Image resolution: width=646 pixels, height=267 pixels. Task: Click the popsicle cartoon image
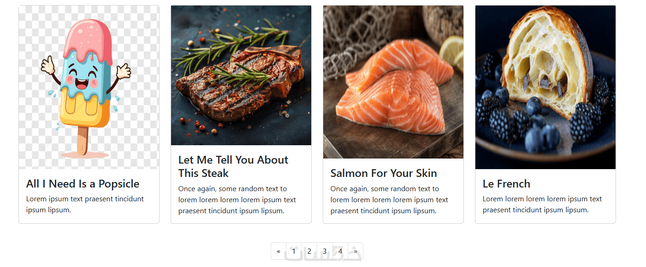pos(89,87)
